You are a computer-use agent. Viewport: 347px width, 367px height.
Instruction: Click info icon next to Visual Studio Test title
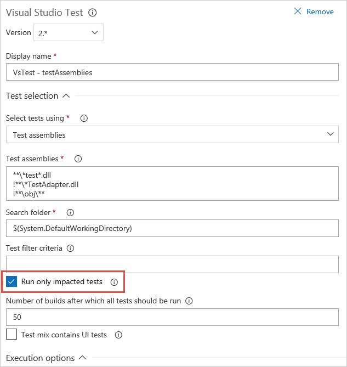[x=93, y=12]
